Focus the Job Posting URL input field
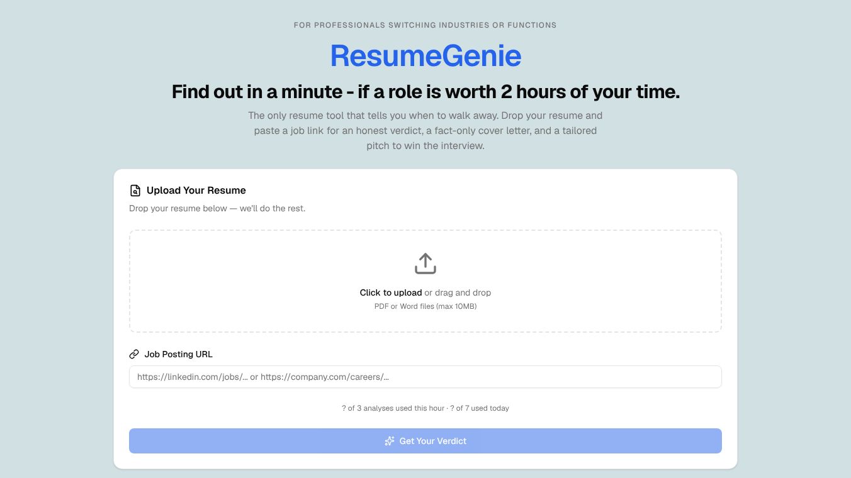The width and height of the screenshot is (851, 478). (425, 377)
